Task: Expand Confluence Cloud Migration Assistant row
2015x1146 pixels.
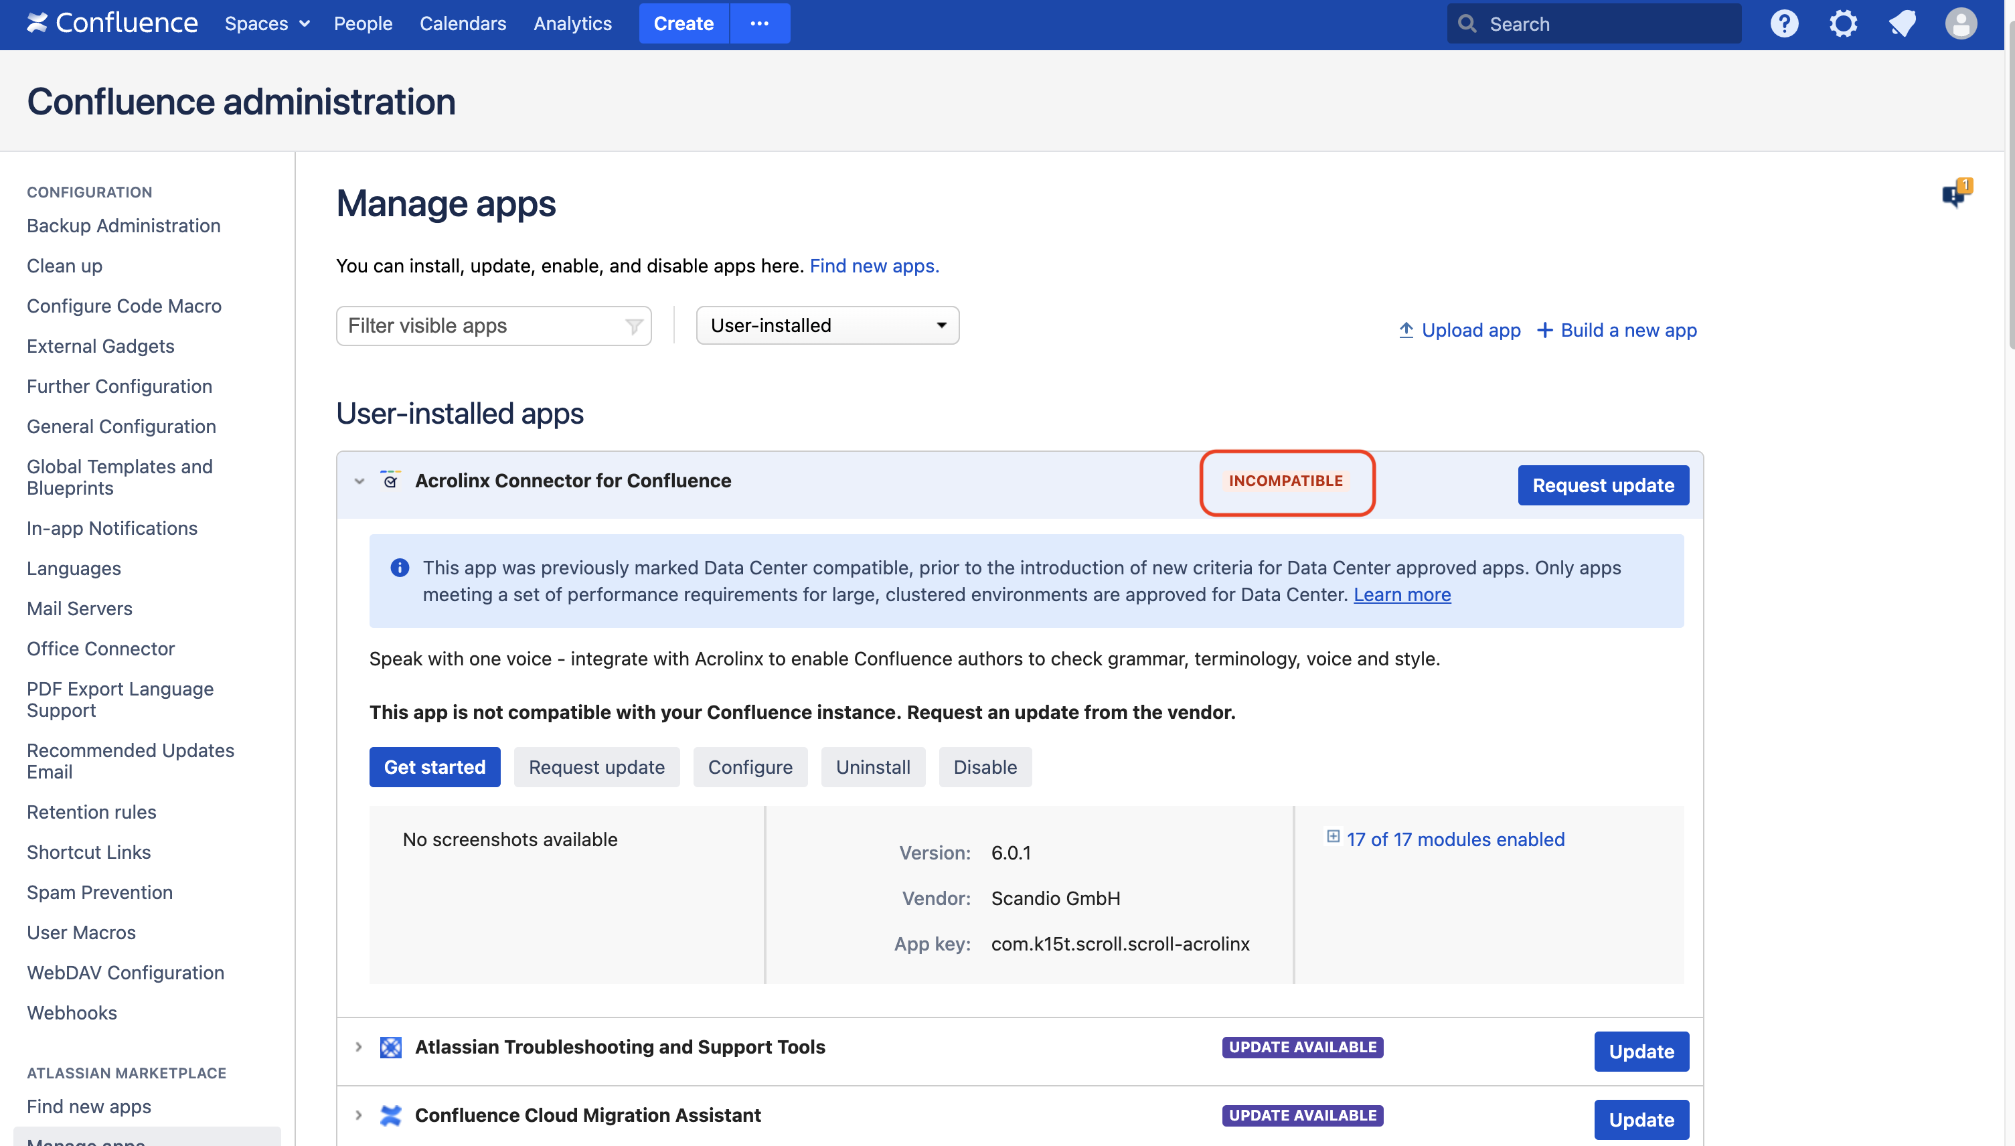Action: click(358, 1115)
